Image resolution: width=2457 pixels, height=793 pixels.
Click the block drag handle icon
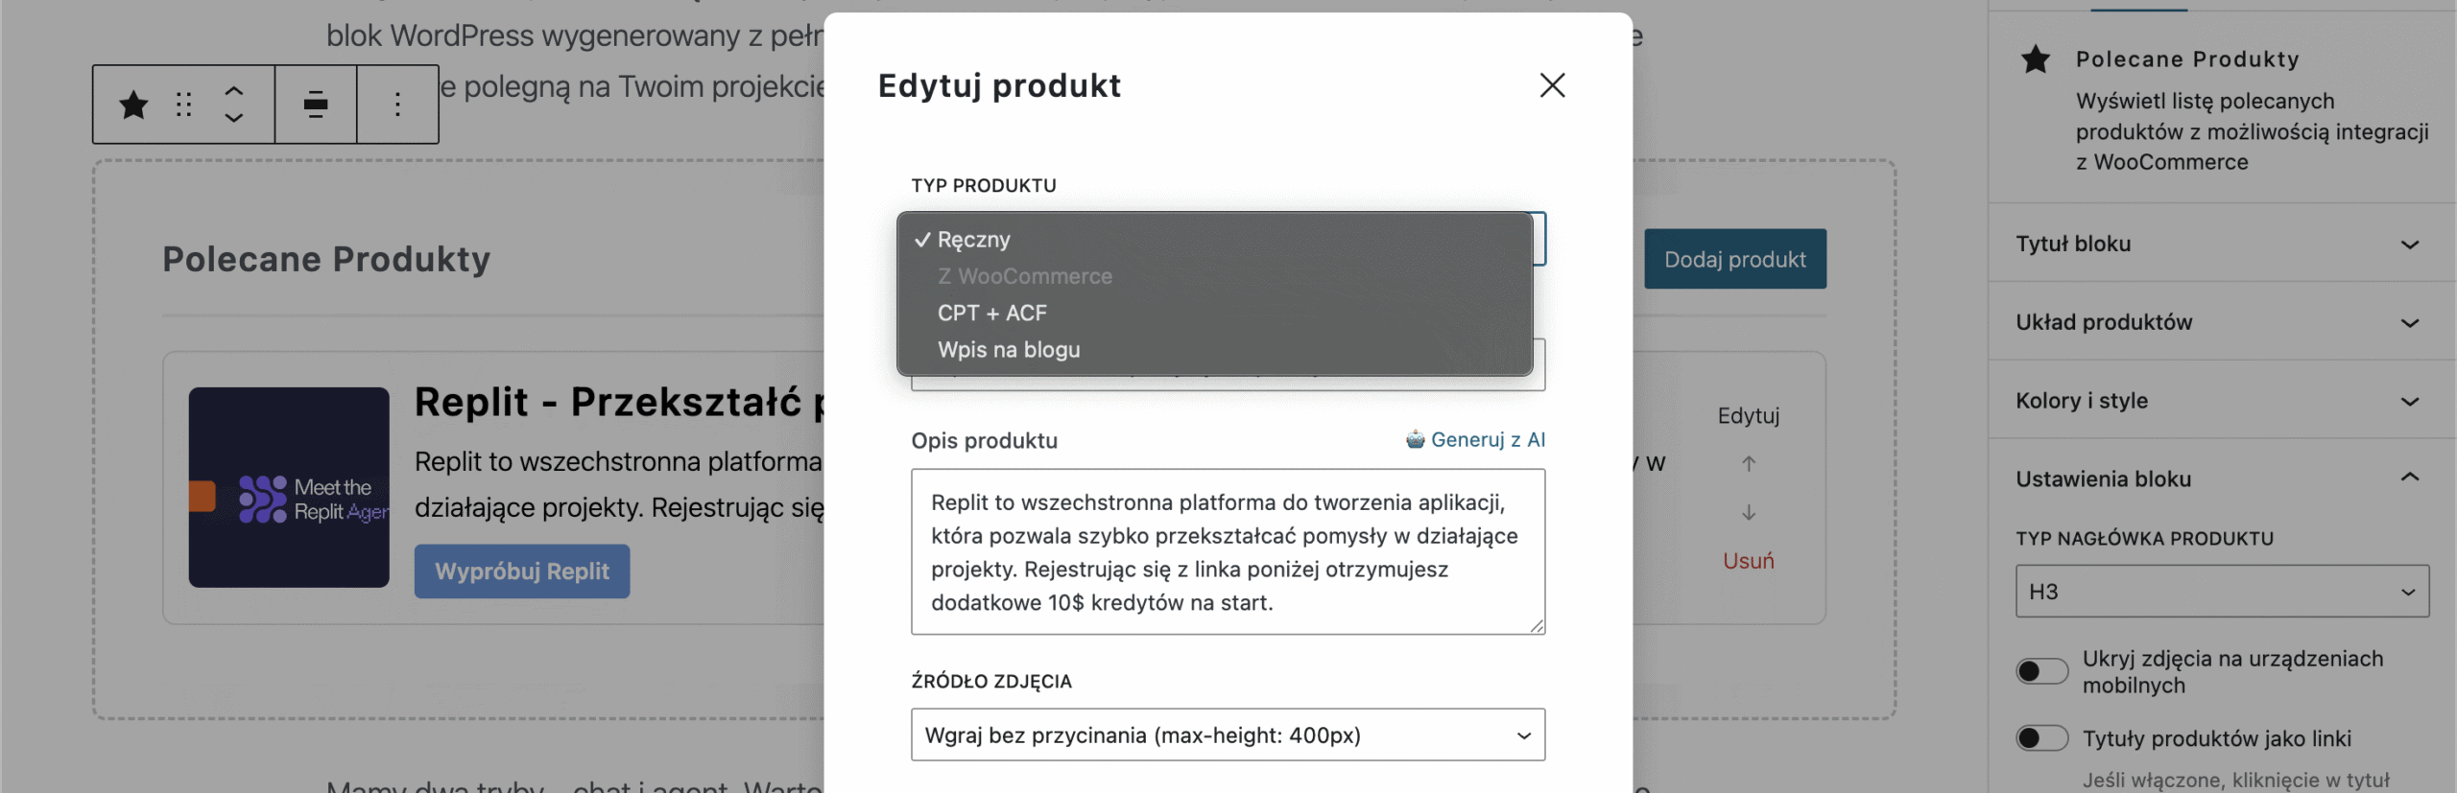coord(183,104)
